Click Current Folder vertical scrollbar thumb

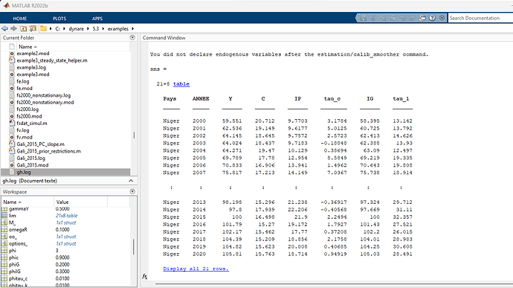tap(134, 135)
